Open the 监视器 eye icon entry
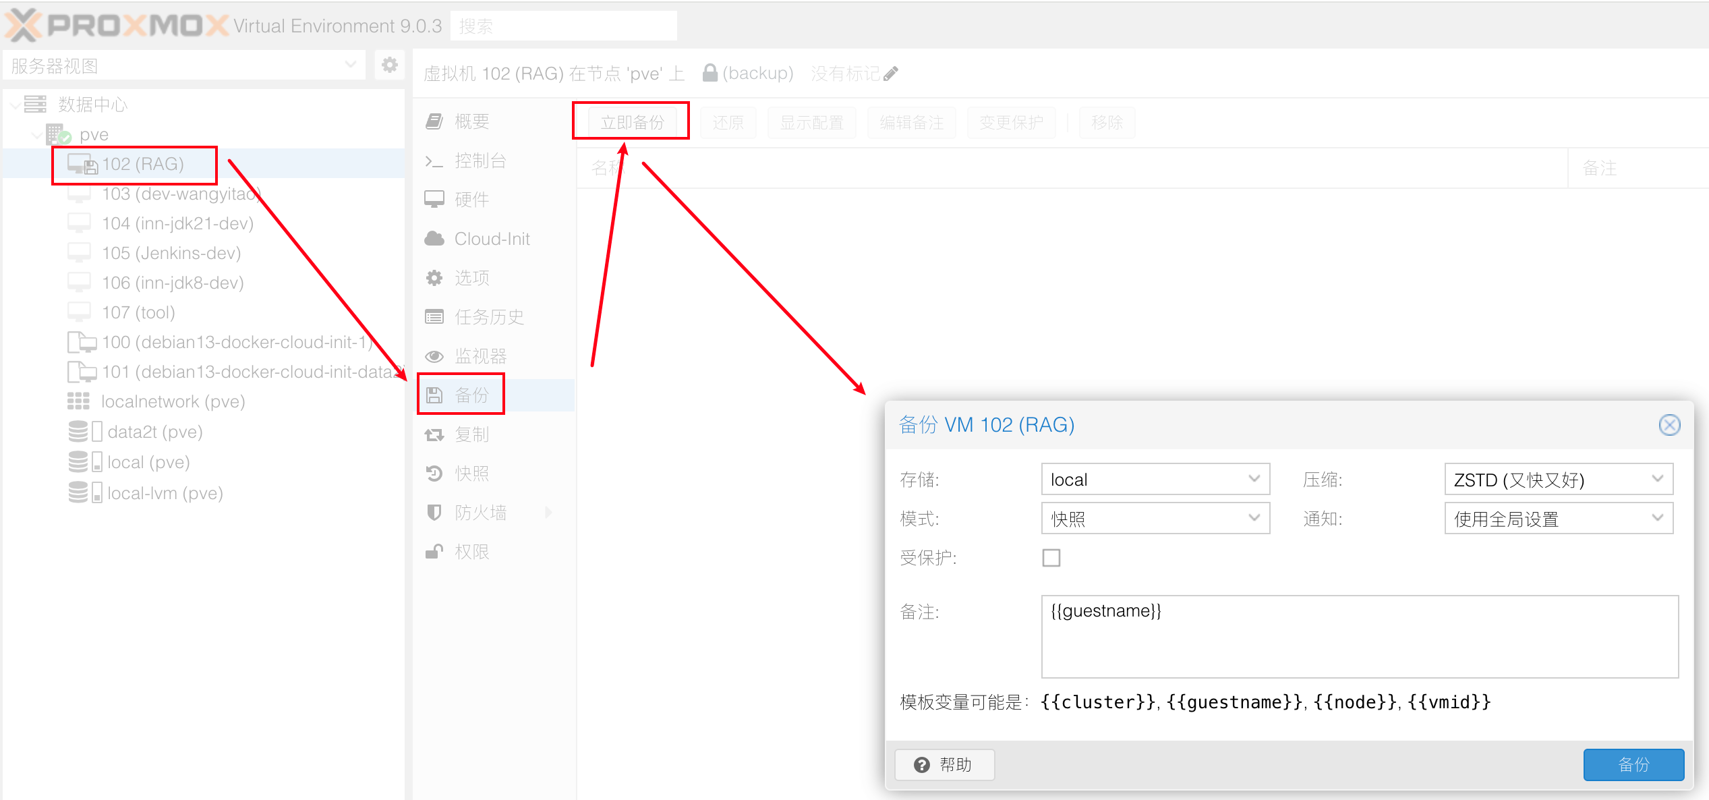Viewport: 1709px width, 800px height. [x=434, y=356]
